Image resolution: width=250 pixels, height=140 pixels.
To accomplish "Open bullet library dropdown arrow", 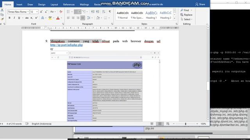I will tap(72, 12).
